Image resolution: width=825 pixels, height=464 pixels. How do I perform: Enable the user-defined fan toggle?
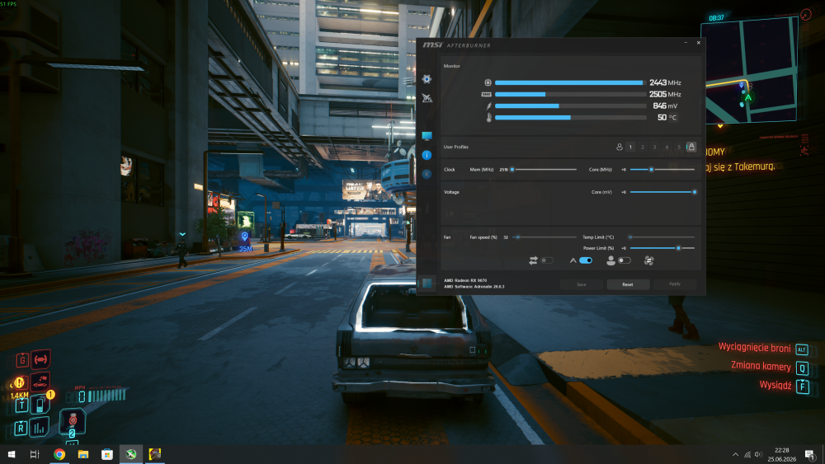tap(624, 260)
